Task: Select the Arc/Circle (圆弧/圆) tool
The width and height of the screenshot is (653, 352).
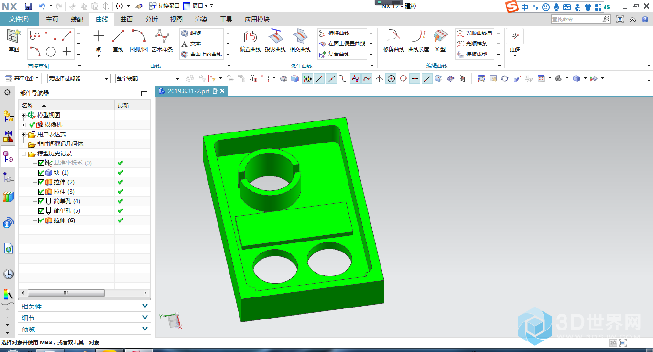Action: (139, 41)
